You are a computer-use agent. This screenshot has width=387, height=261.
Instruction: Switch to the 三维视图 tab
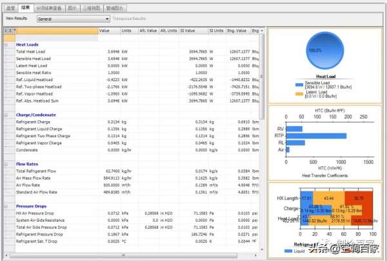point(108,7)
